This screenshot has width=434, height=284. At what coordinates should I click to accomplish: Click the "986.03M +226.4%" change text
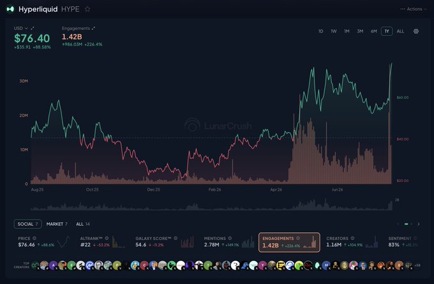(82, 44)
